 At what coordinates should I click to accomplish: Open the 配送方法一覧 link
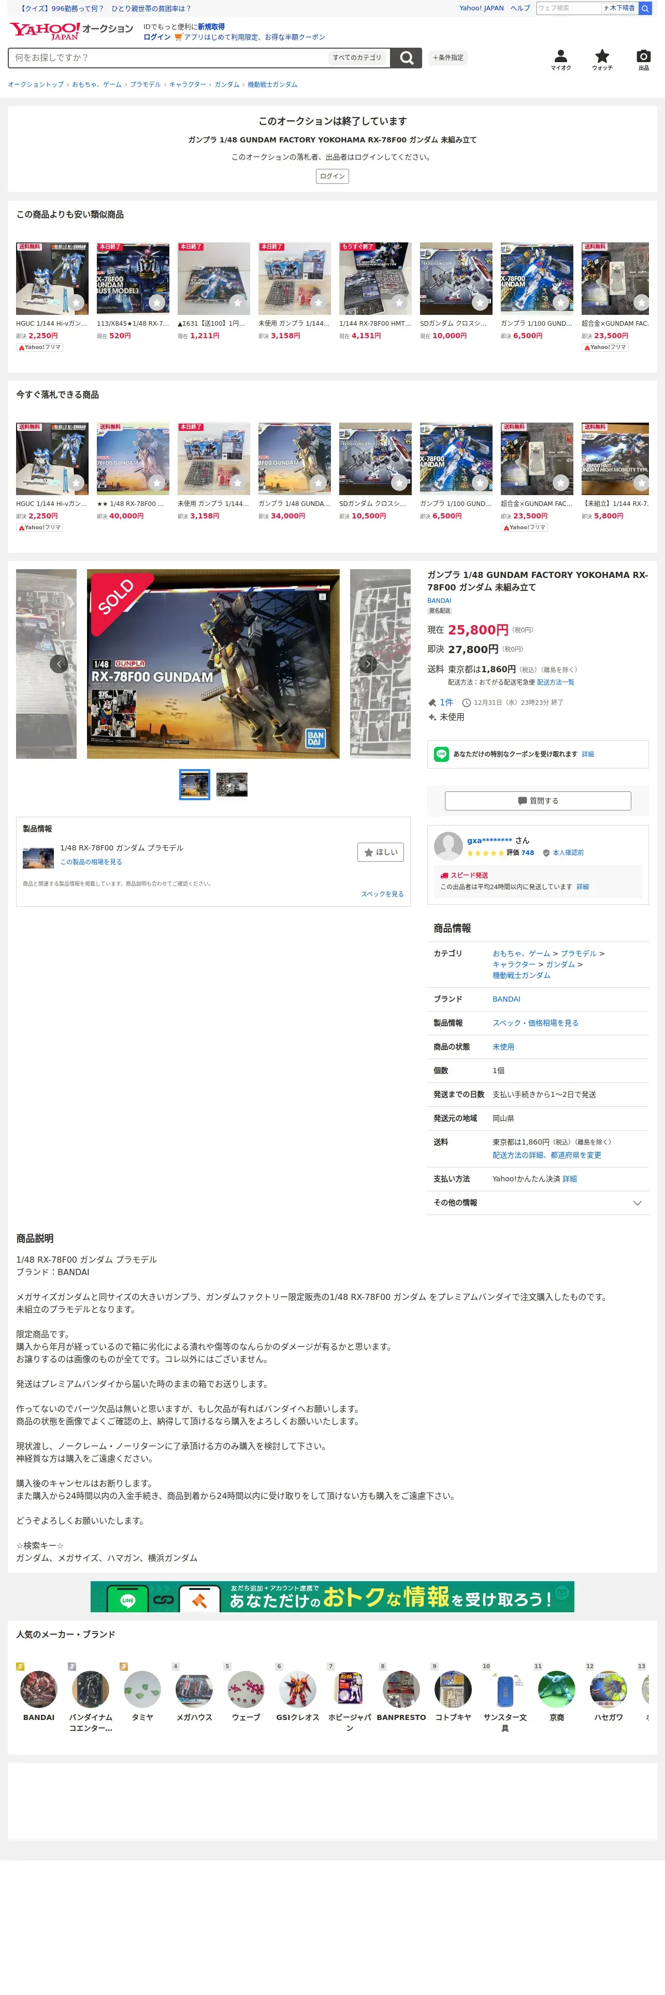pyautogui.click(x=555, y=682)
